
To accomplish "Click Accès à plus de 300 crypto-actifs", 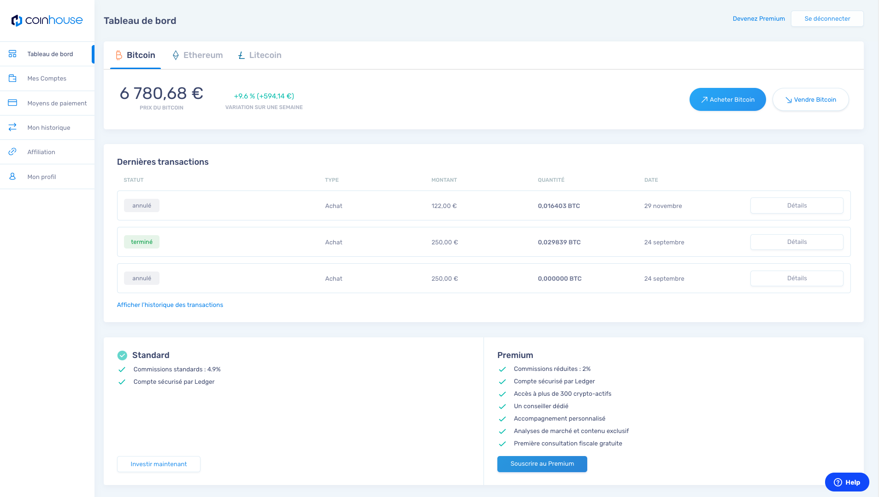I will [x=562, y=394].
